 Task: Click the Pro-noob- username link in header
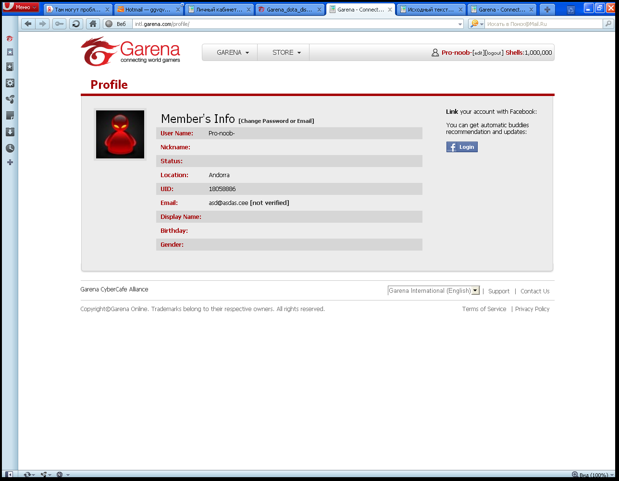(x=457, y=53)
